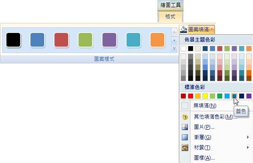Pick lightest green tint in theme colors
Image resolution: width=253 pixels, height=163 pixels.
(227, 56)
